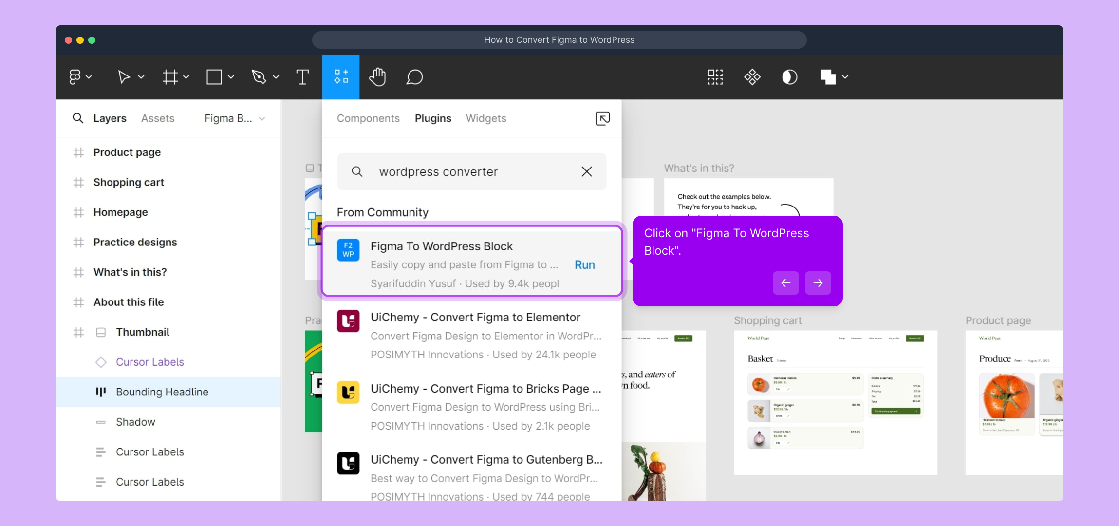
Task: Click the search icon in Layers panel
Action: click(x=77, y=118)
